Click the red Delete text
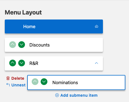The width and height of the screenshot is (129, 102). pos(18,78)
